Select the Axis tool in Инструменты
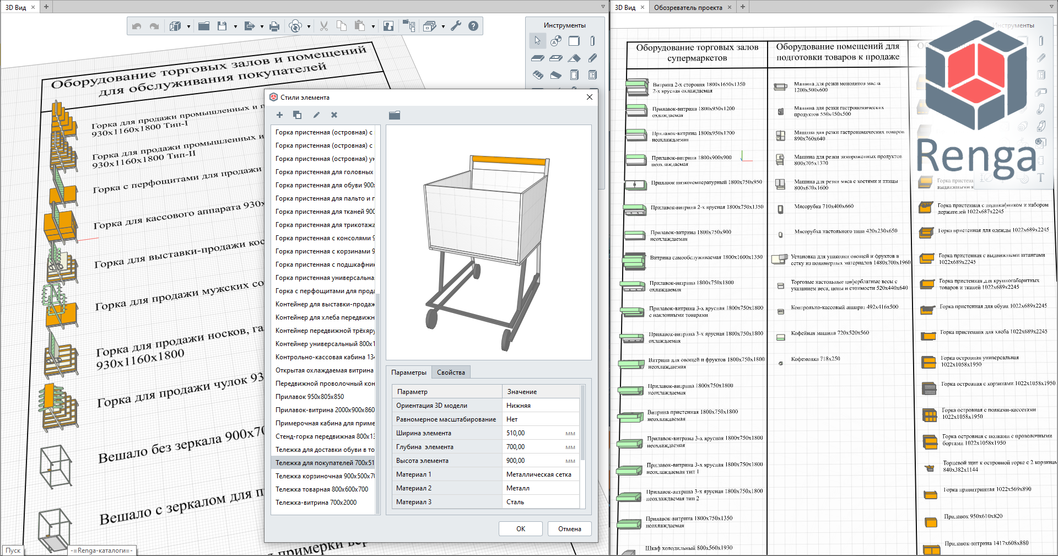The image size is (1058, 556). (x=556, y=41)
